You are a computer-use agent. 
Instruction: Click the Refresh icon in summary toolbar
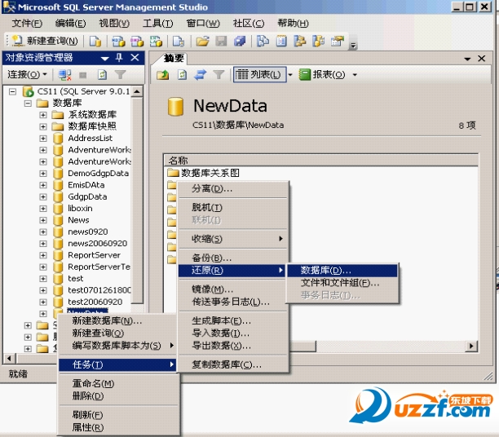click(x=182, y=75)
